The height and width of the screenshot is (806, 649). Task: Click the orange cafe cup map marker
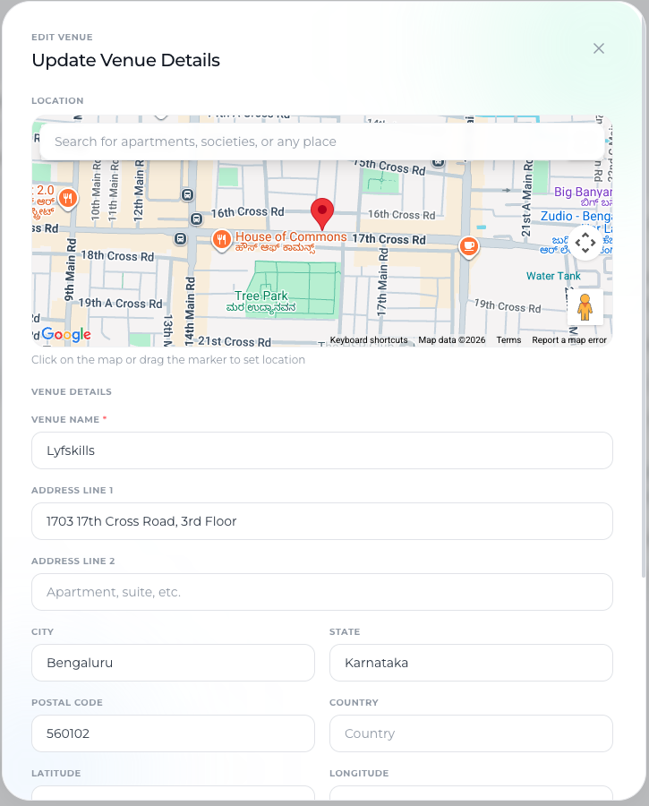[x=469, y=246]
